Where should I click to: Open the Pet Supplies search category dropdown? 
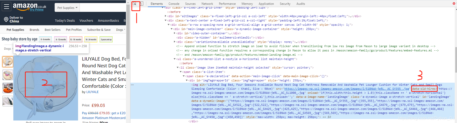pyautogui.click(x=67, y=8)
